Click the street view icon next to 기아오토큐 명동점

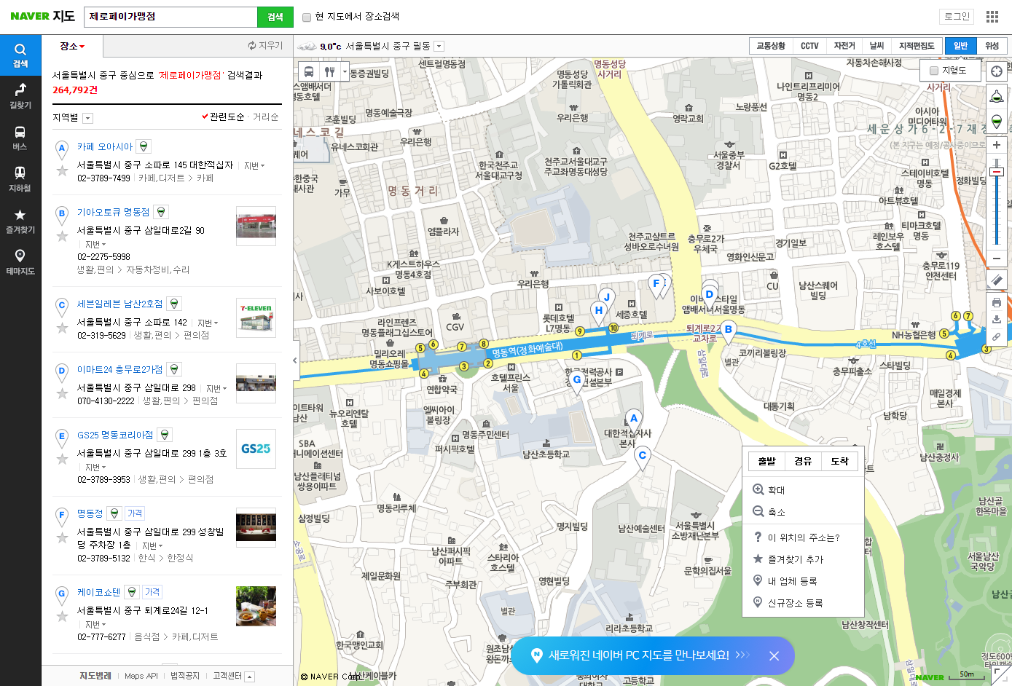click(x=160, y=212)
